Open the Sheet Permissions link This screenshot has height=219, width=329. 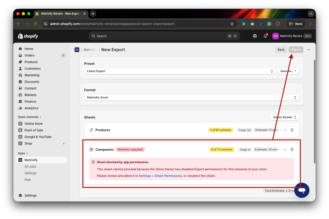point(168,176)
